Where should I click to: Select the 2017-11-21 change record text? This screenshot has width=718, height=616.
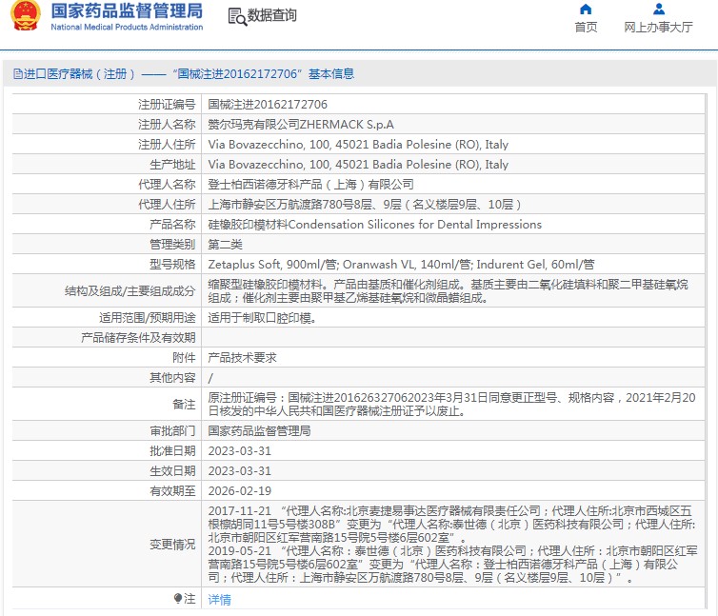(451, 524)
